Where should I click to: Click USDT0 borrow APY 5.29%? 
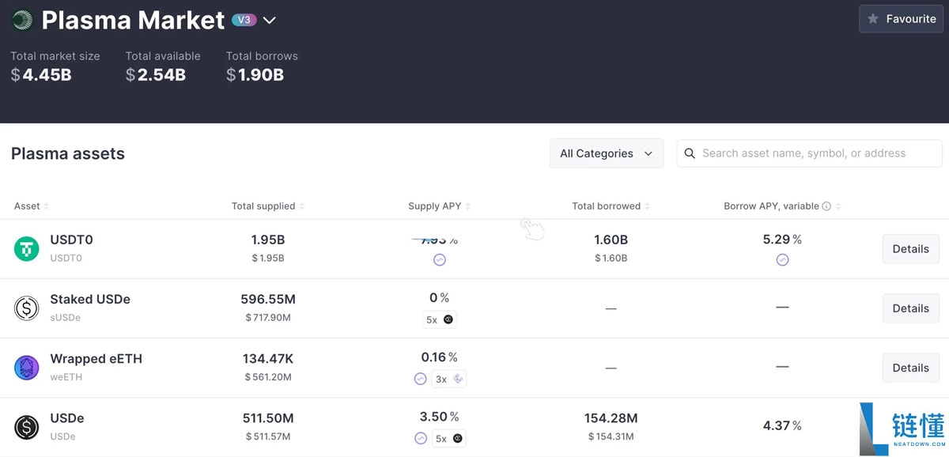pos(782,239)
